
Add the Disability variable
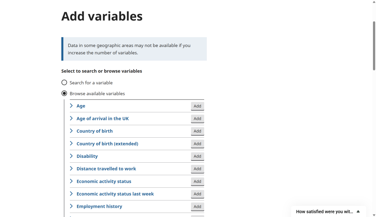(197, 156)
